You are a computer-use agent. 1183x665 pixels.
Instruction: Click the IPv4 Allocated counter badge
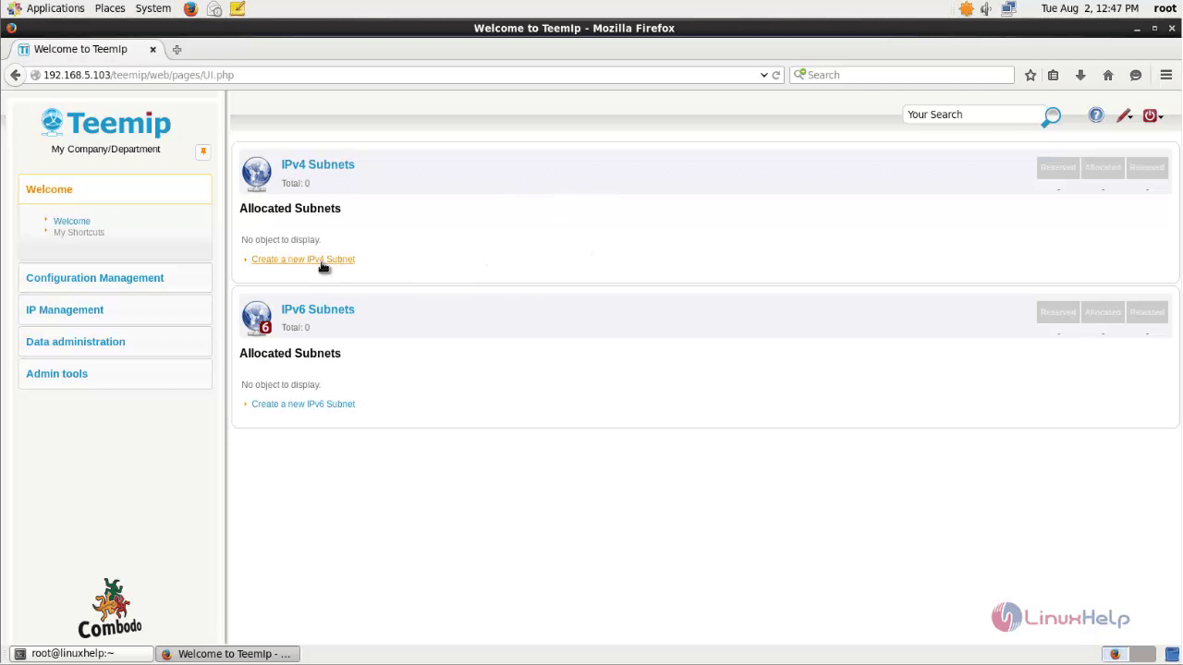coord(1103,167)
